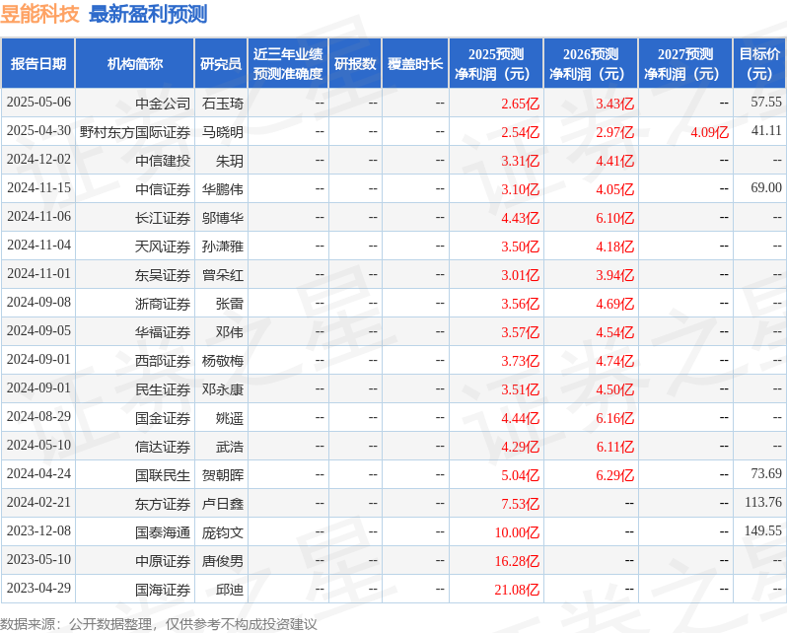Click date cell 2024-12-02

pos(38,160)
